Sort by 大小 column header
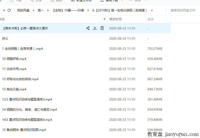The image size is (200, 138). [x=151, y=19]
